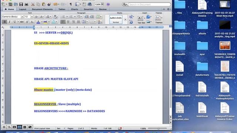Screen dimensions: 237x133
Task: Toggle Superscript formatting button
Action: 27,22
